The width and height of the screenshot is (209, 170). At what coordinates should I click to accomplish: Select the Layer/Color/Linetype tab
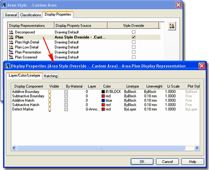pyautogui.click(x=24, y=75)
